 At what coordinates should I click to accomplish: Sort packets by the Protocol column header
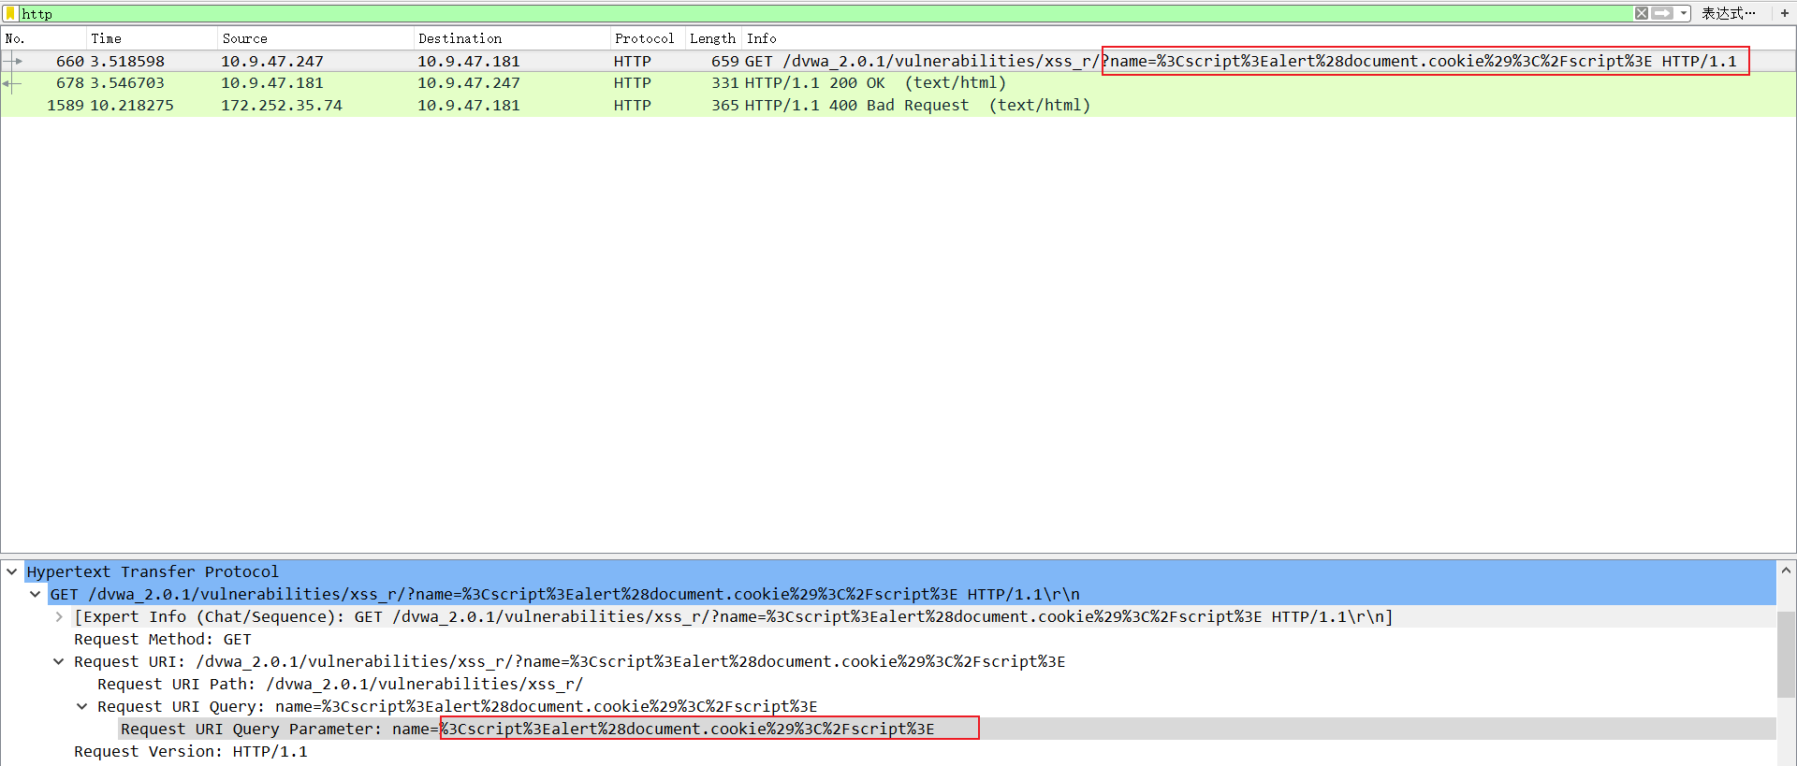[x=647, y=38]
